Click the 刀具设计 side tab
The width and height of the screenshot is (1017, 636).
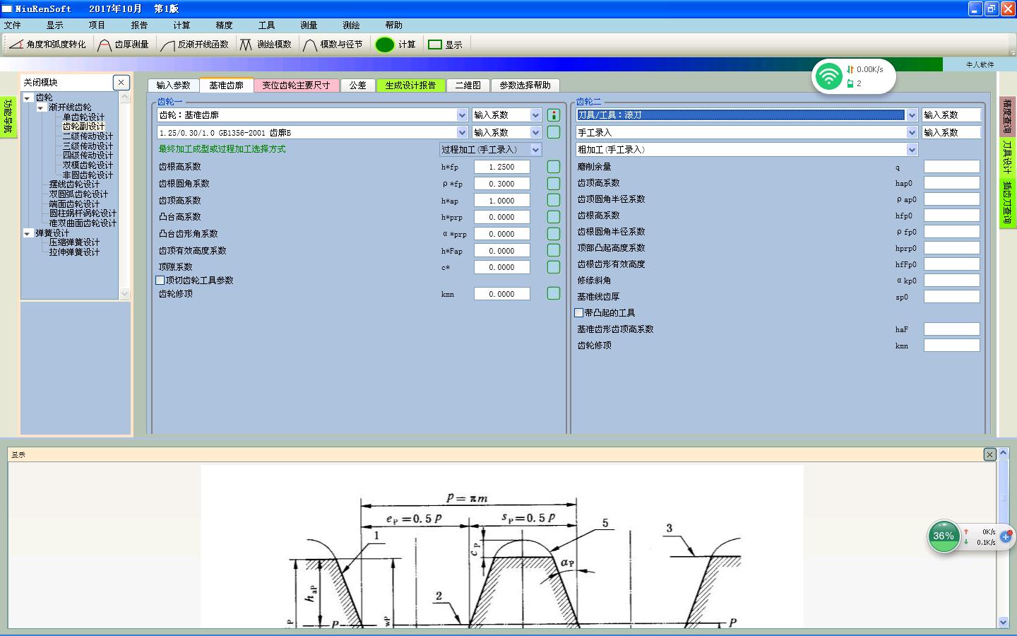pyautogui.click(x=1008, y=157)
